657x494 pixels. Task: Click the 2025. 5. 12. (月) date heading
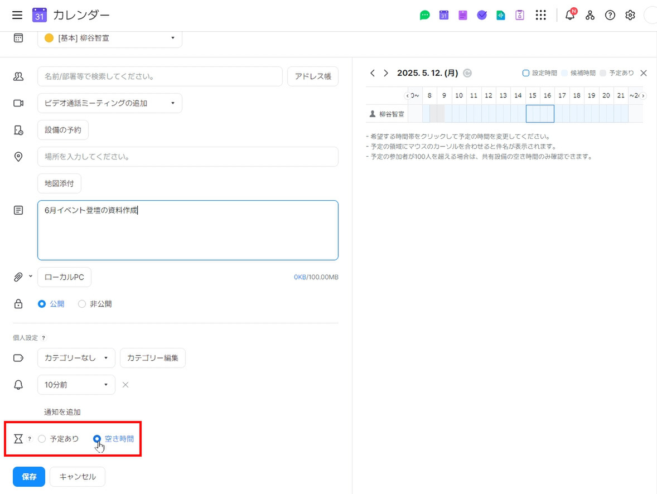427,73
